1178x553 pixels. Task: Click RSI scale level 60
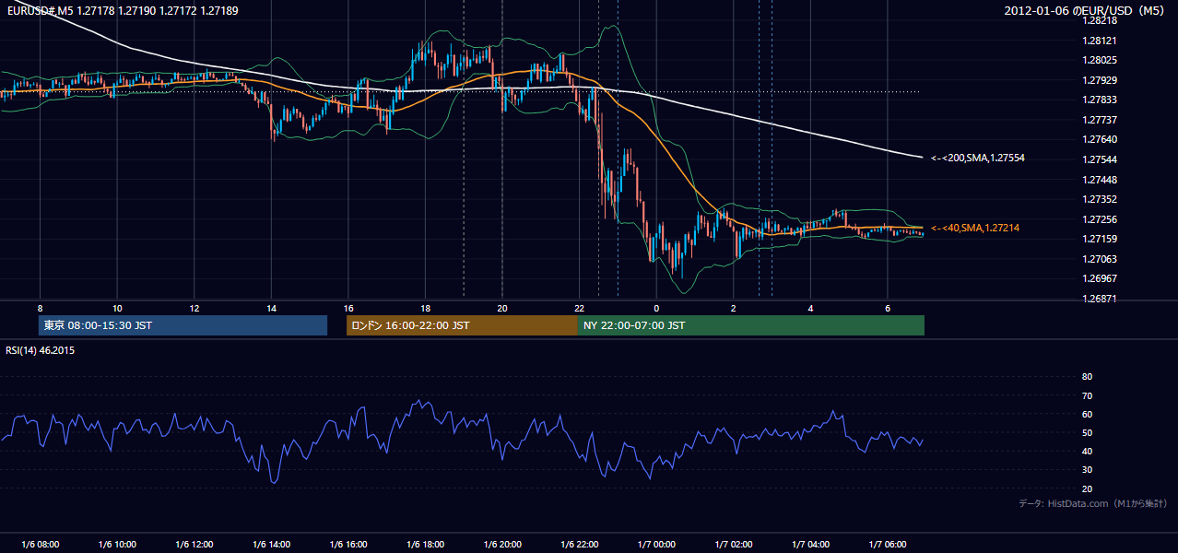pos(1087,414)
